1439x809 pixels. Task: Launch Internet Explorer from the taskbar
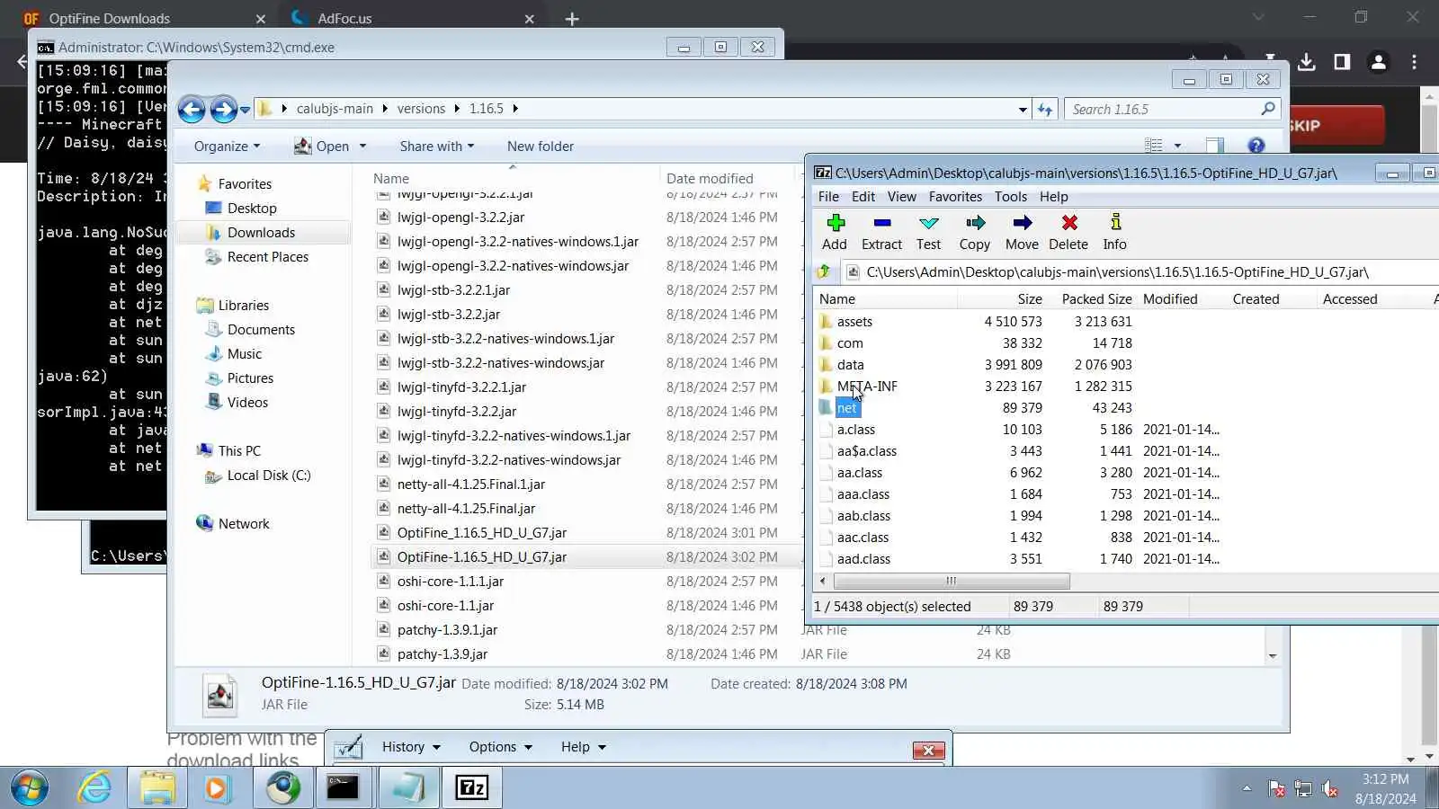[x=94, y=788]
